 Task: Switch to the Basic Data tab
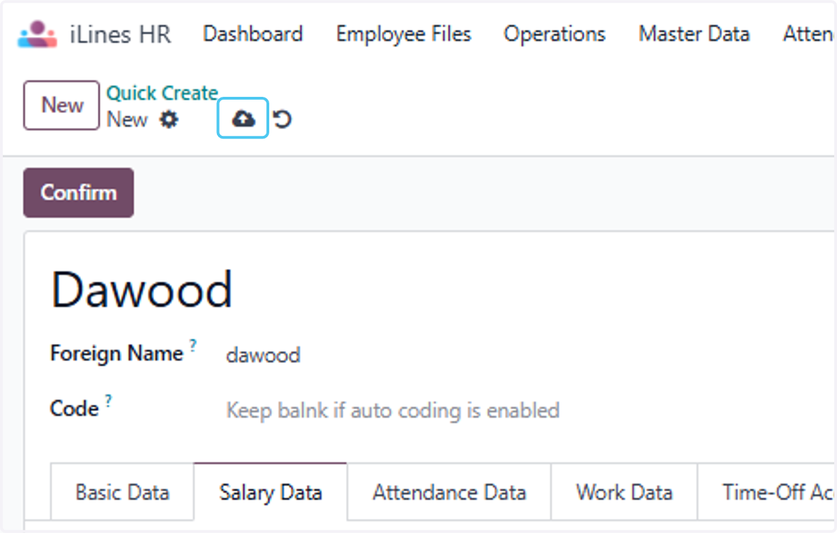[122, 493]
